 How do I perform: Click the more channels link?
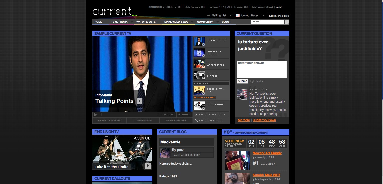click(279, 7)
